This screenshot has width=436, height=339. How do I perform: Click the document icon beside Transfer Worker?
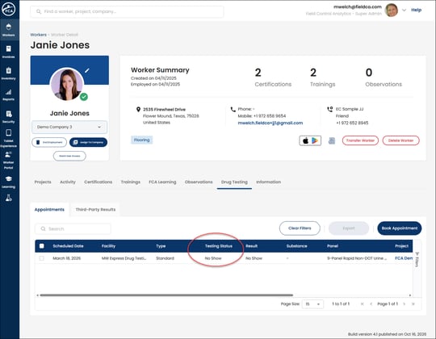click(x=332, y=140)
